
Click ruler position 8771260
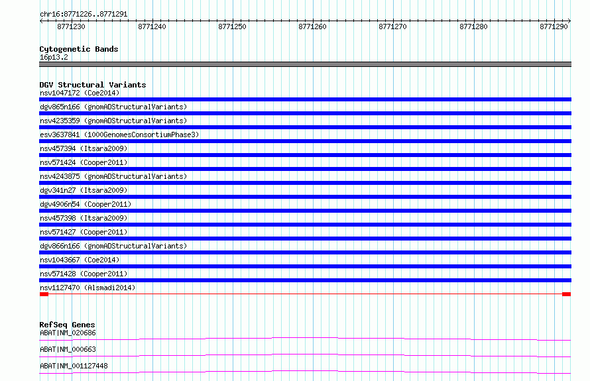pos(312,27)
